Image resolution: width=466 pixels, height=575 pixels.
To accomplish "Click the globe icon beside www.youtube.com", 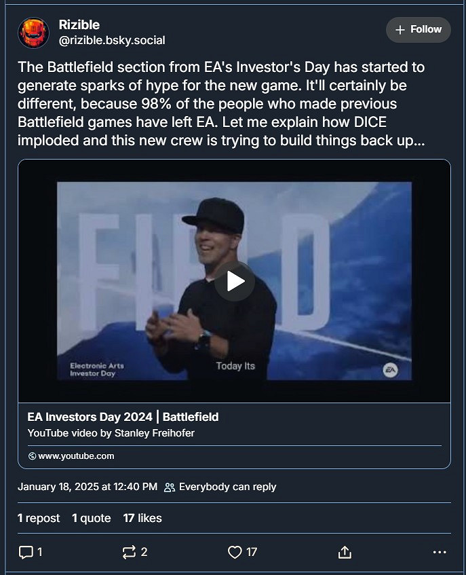I will point(32,456).
